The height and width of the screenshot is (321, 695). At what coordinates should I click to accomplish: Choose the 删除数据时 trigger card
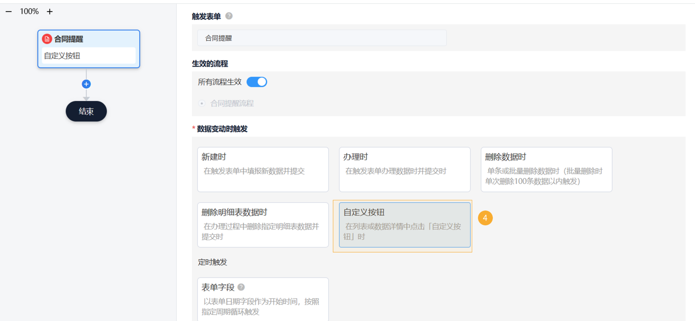click(546, 170)
